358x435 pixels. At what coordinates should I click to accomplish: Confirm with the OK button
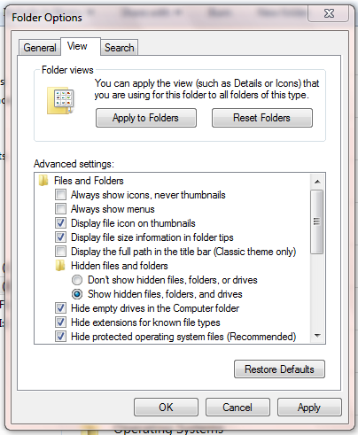166,408
